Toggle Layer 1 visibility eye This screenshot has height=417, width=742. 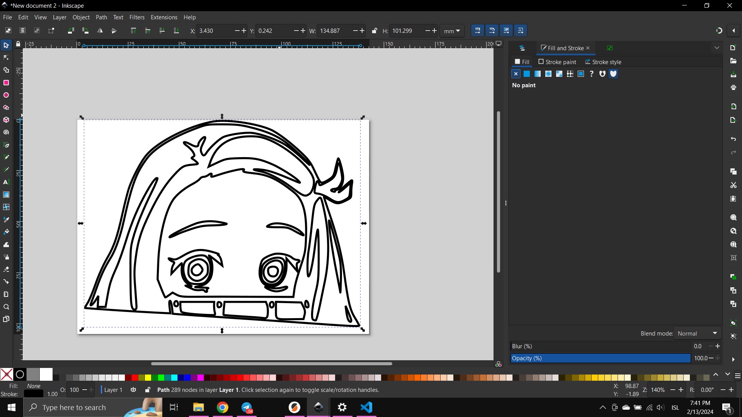click(133, 390)
